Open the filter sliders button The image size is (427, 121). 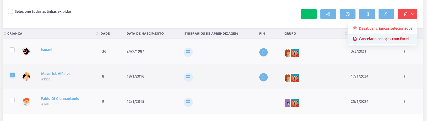(x=328, y=14)
